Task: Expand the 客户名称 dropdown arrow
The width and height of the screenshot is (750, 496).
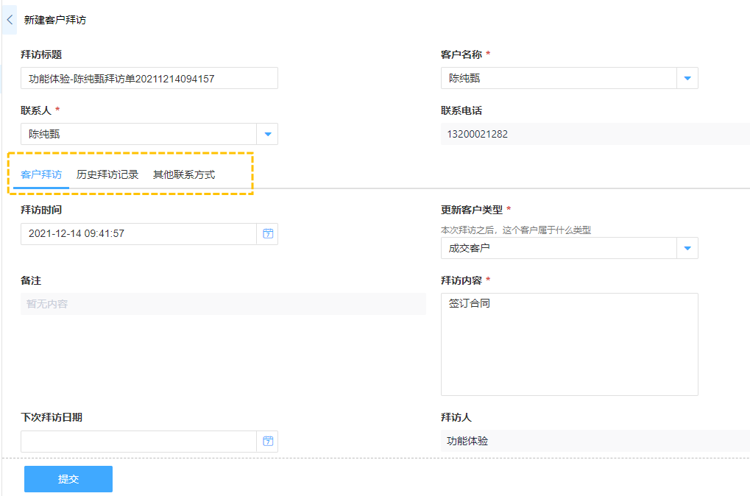Action: coord(687,78)
